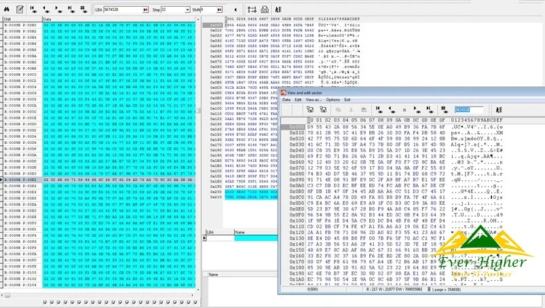The height and width of the screenshot is (308, 545).
Task: Open the View as.. menu
Action: pyautogui.click(x=314, y=100)
